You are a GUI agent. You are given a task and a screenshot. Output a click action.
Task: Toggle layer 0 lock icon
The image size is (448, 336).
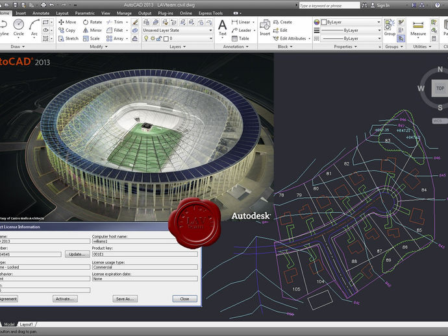[x=159, y=38]
